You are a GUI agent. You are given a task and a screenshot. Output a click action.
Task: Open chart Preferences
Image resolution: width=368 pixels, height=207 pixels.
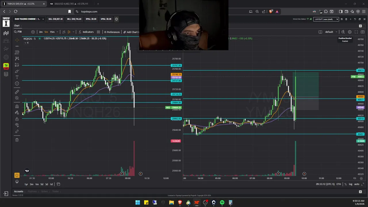(112, 32)
